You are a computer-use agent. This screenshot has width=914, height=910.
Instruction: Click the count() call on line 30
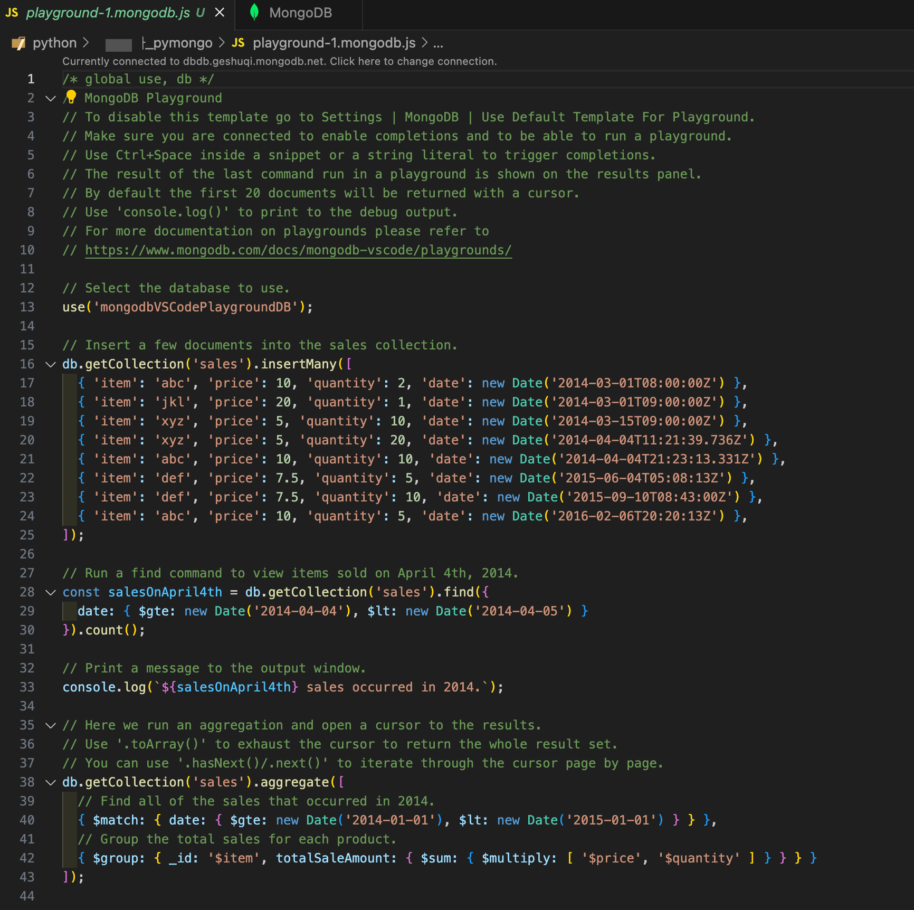coord(111,630)
